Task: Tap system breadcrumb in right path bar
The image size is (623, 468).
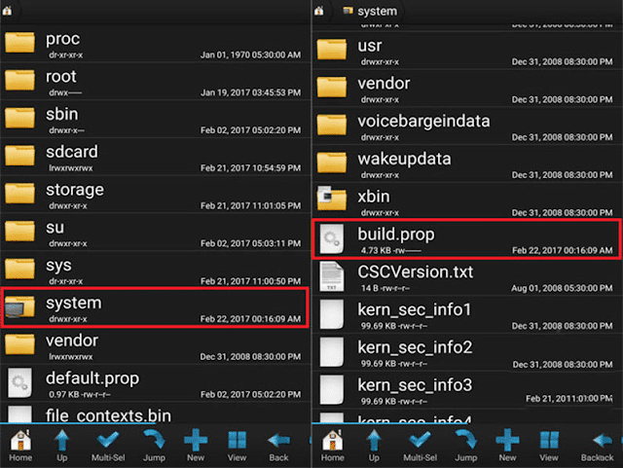Action: (x=370, y=11)
